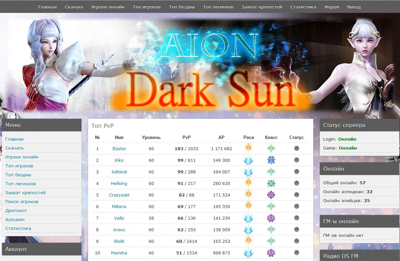This screenshot has width=400, height=261.
Task: Click the "Онлайн асмодиан: 32" line
Action: [x=348, y=192]
